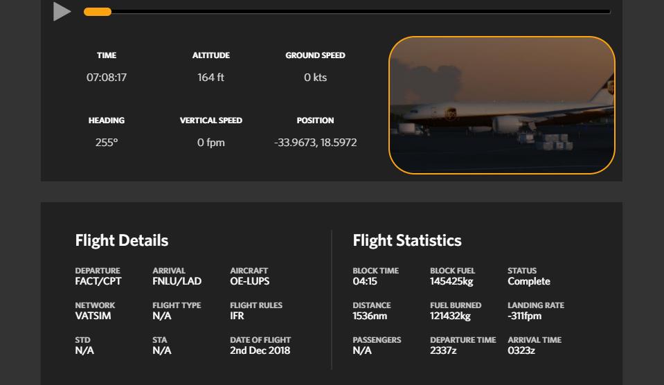Click the orange filled part of the replay progress bar
664x385 pixels.
point(97,12)
